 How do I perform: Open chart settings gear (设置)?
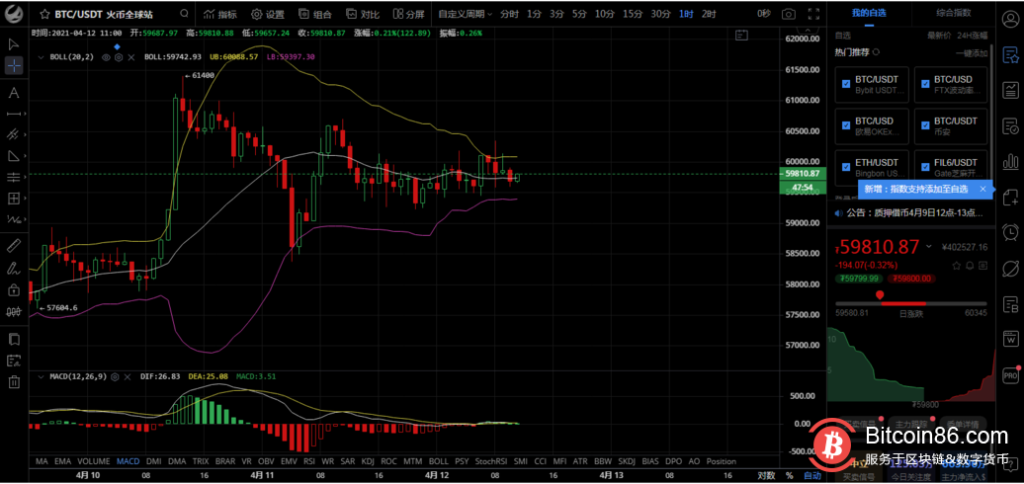coord(267,15)
